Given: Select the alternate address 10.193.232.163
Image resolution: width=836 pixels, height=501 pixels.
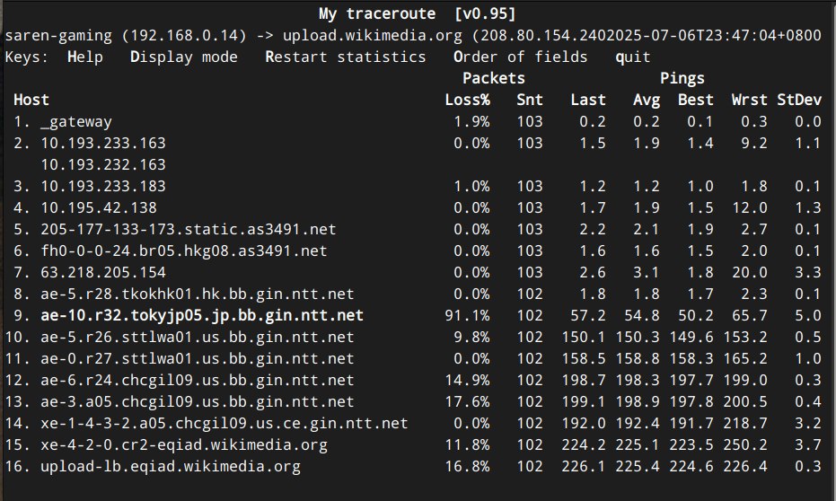Looking at the screenshot, I should [103, 164].
